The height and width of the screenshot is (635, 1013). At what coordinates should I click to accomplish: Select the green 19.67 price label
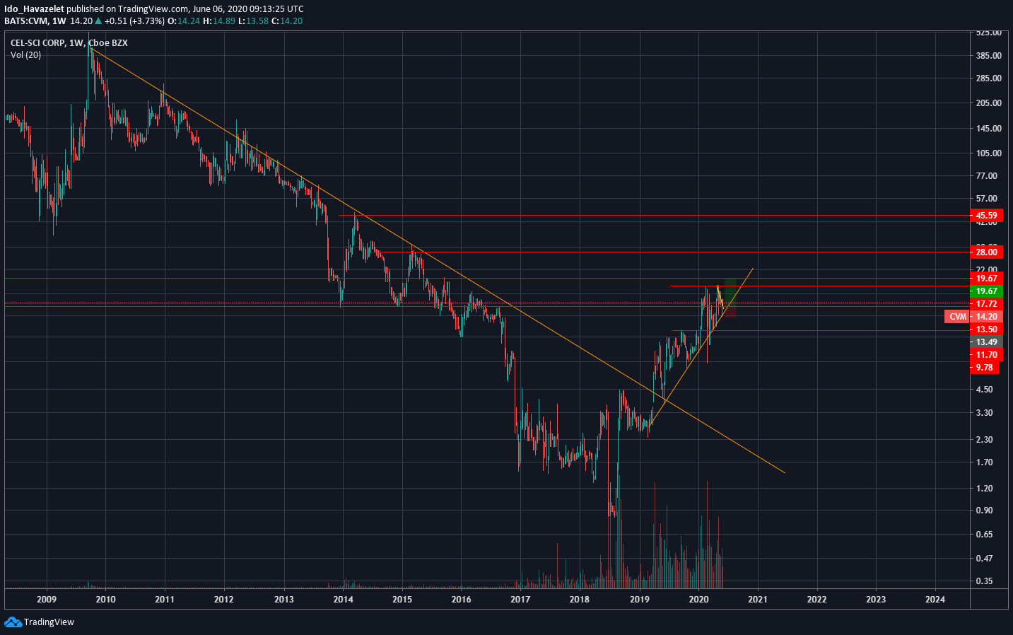coord(987,291)
